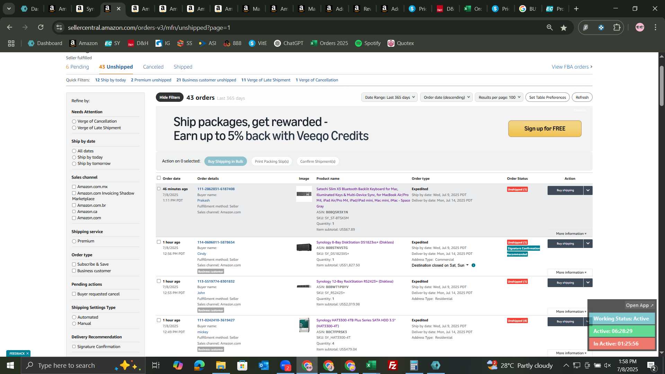View the site information icon in the address bar

59,27
